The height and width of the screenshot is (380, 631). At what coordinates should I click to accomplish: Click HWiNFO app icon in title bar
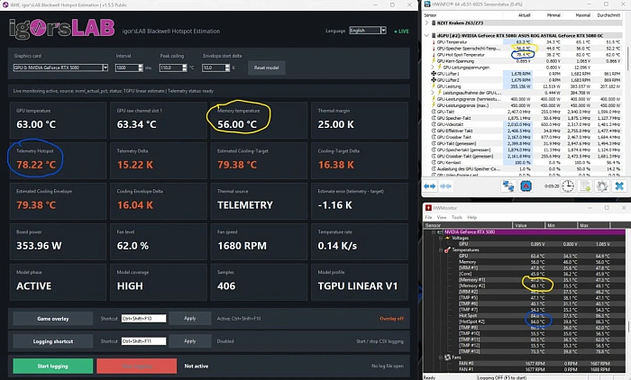428,5
